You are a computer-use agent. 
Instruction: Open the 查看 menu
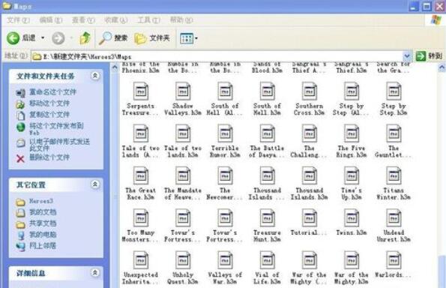click(83, 20)
